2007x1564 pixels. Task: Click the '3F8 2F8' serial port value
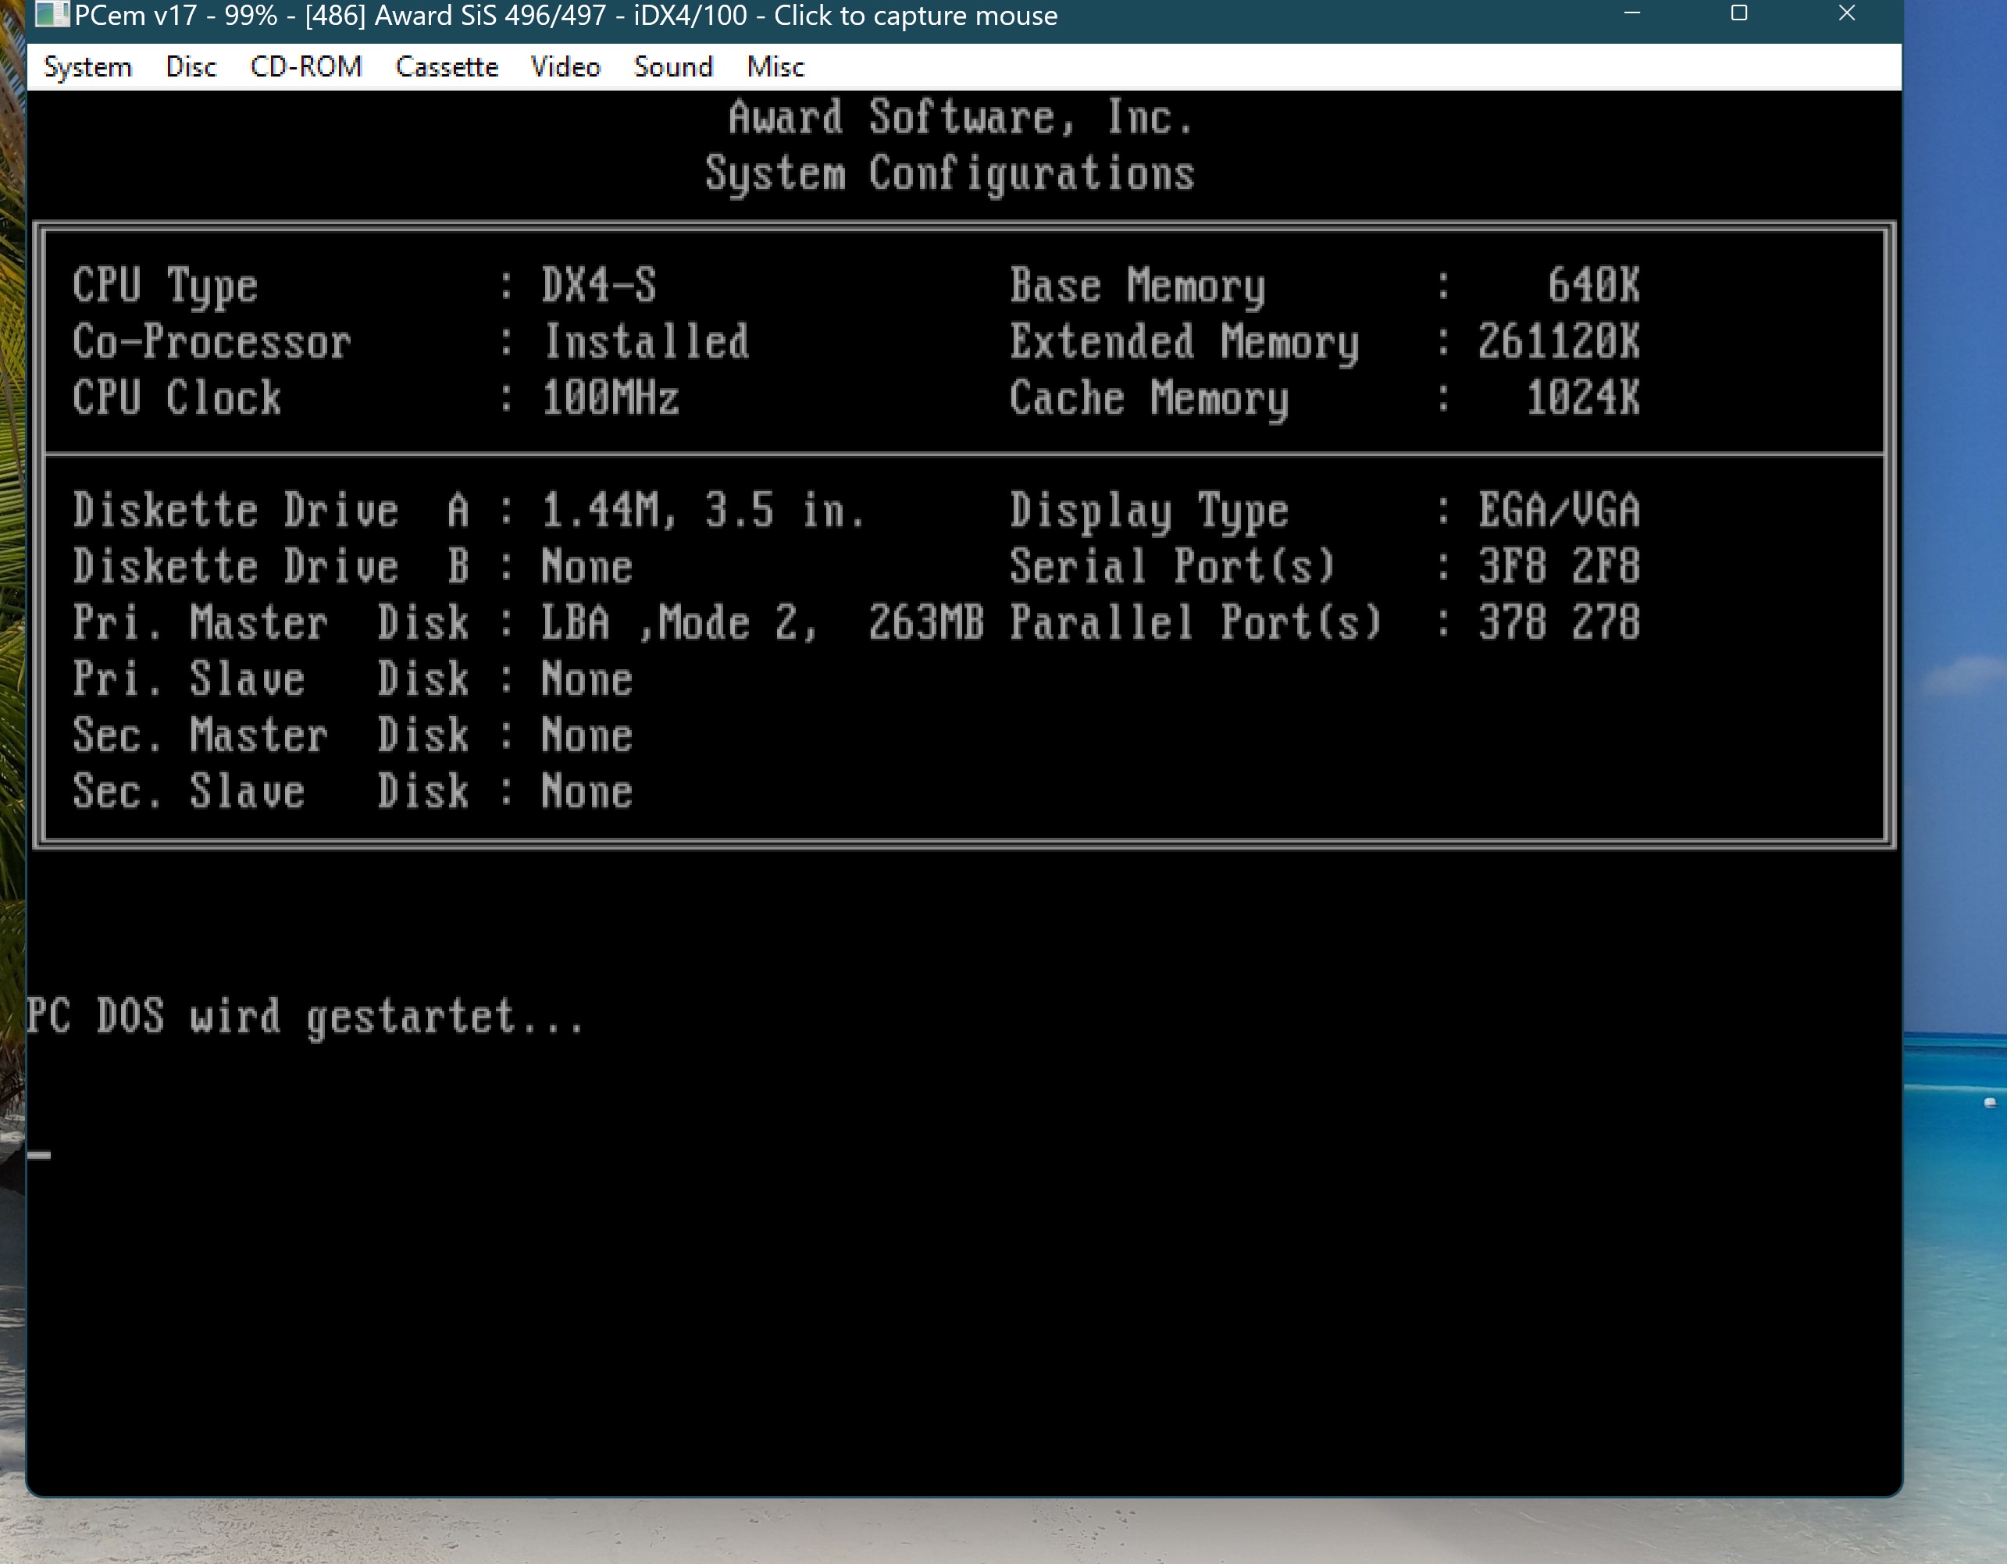pos(1560,567)
